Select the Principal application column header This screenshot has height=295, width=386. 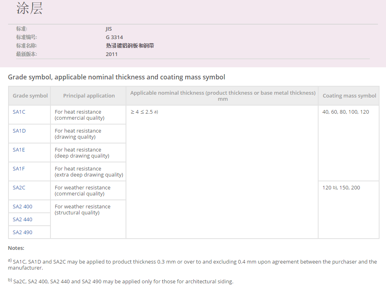click(x=89, y=96)
